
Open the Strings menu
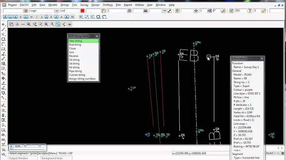coord(65,5)
